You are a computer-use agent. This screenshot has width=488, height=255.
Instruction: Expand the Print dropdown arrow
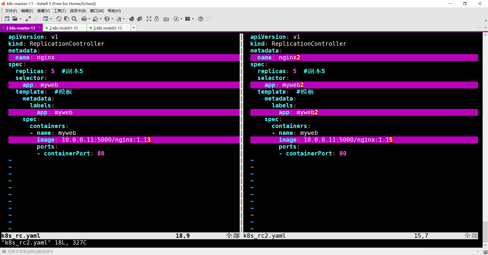click(x=89, y=19)
